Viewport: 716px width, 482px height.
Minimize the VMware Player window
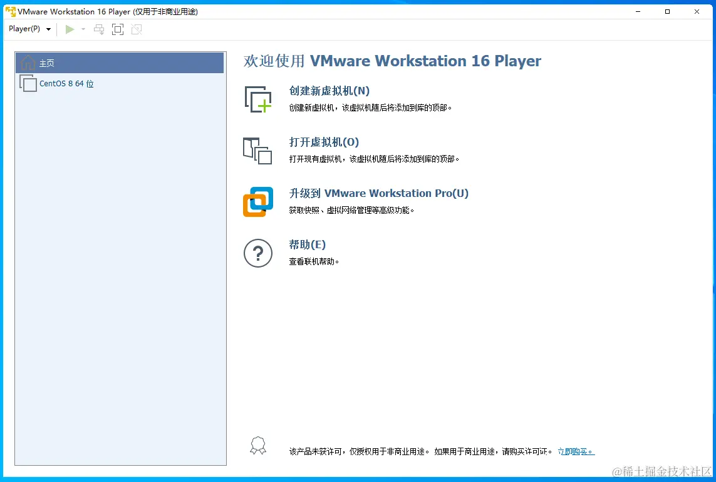point(638,12)
